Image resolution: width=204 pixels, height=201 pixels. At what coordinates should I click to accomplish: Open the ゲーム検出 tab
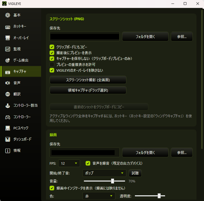(x=21, y=60)
